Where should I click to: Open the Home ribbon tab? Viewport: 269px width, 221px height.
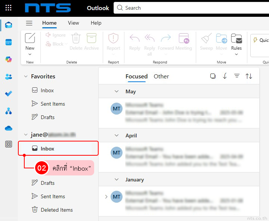(x=49, y=23)
